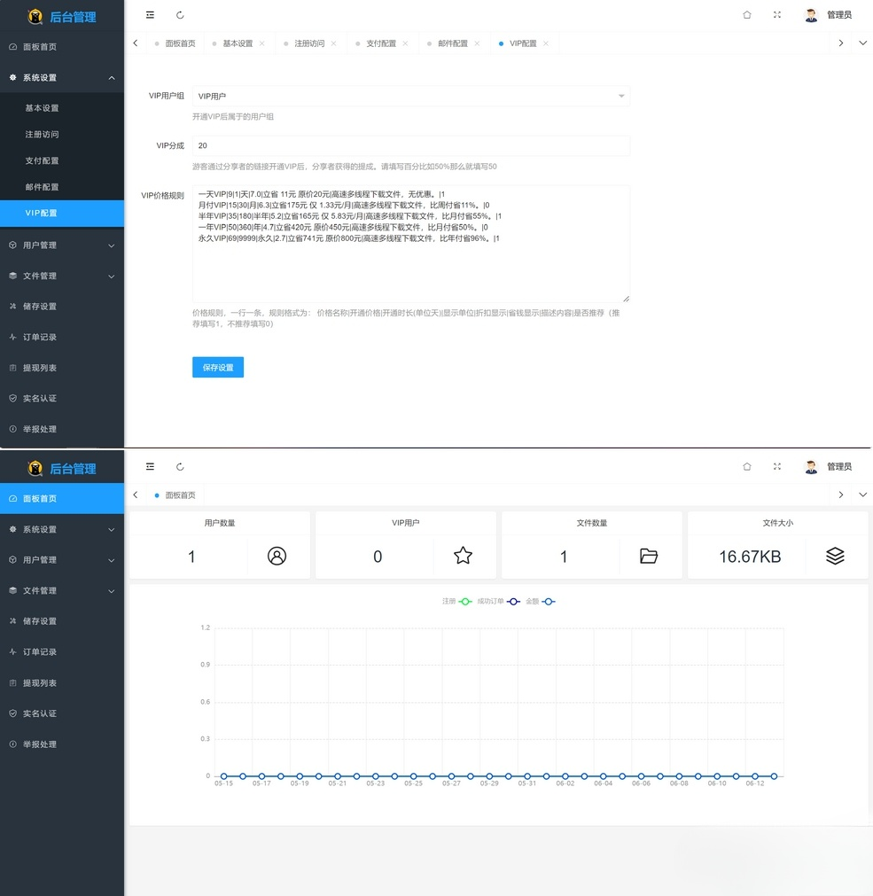Click the folder icon in 文件数量 card
Screen dimensions: 873x896
coord(649,556)
